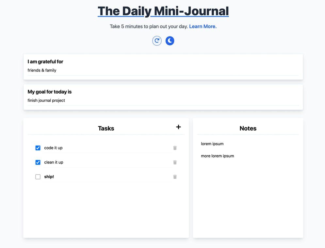Open the Learn More link

click(x=203, y=26)
